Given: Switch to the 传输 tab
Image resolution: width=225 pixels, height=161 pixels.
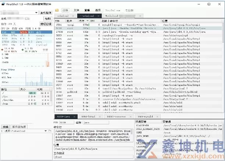Looking at the screenshot, I should (x=6, y=127).
